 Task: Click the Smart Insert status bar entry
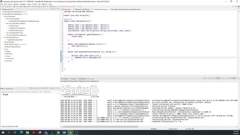(x=173, y=129)
